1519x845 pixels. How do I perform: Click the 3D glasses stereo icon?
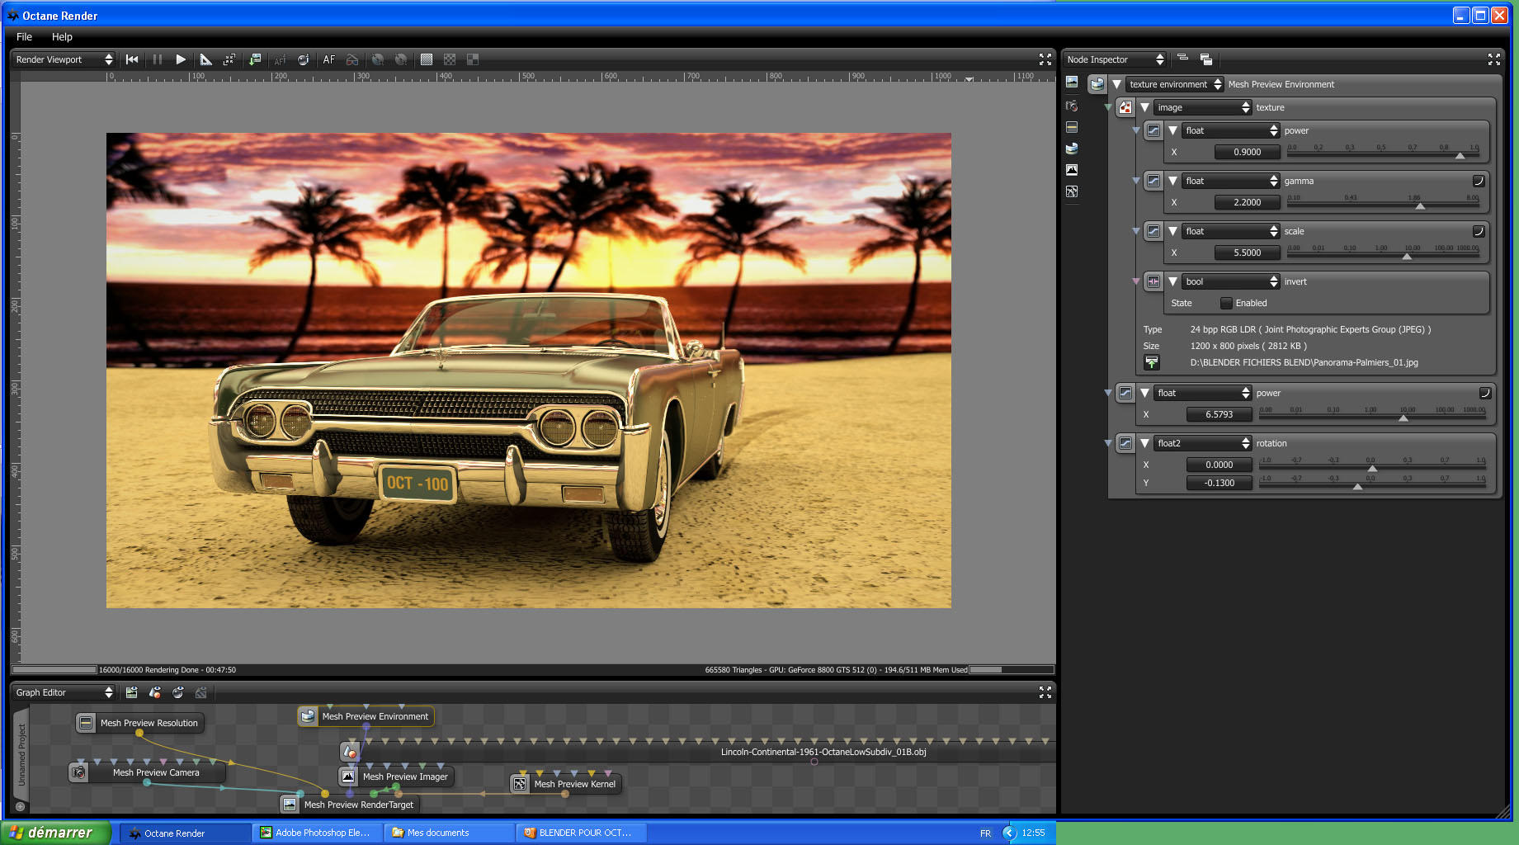point(352,59)
